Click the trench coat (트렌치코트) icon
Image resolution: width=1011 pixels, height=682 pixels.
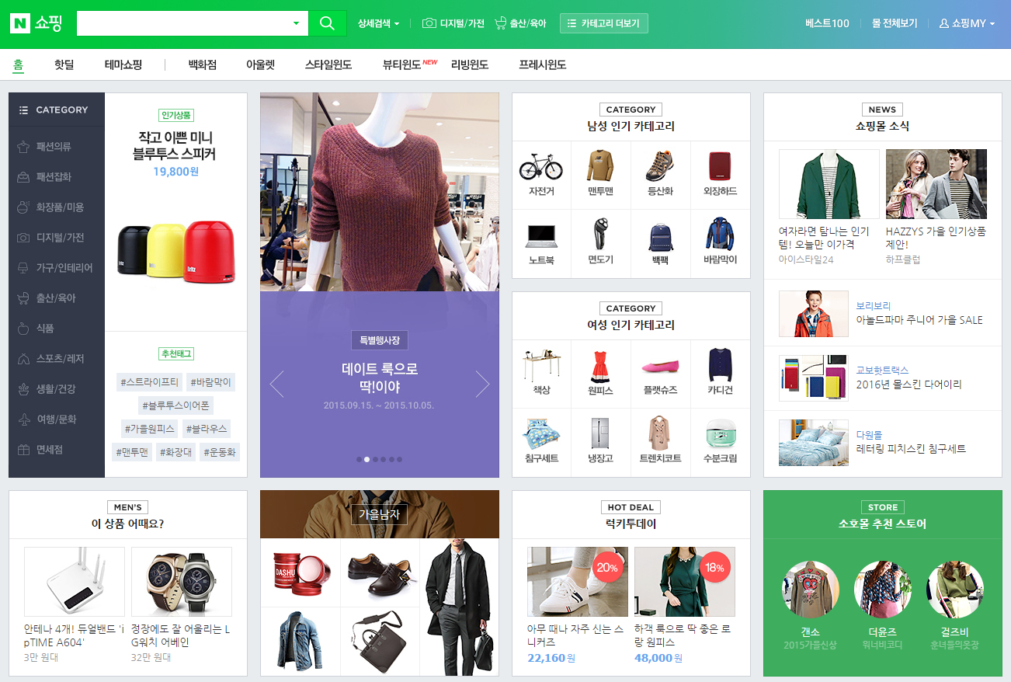[660, 433]
